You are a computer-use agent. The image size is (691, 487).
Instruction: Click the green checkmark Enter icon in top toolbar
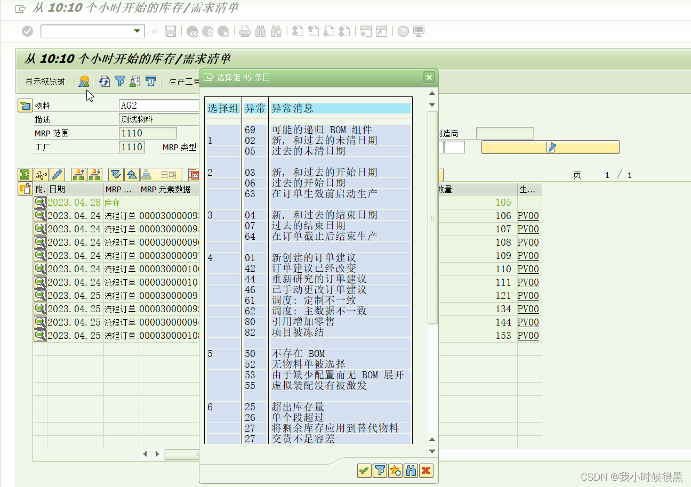coord(27,31)
